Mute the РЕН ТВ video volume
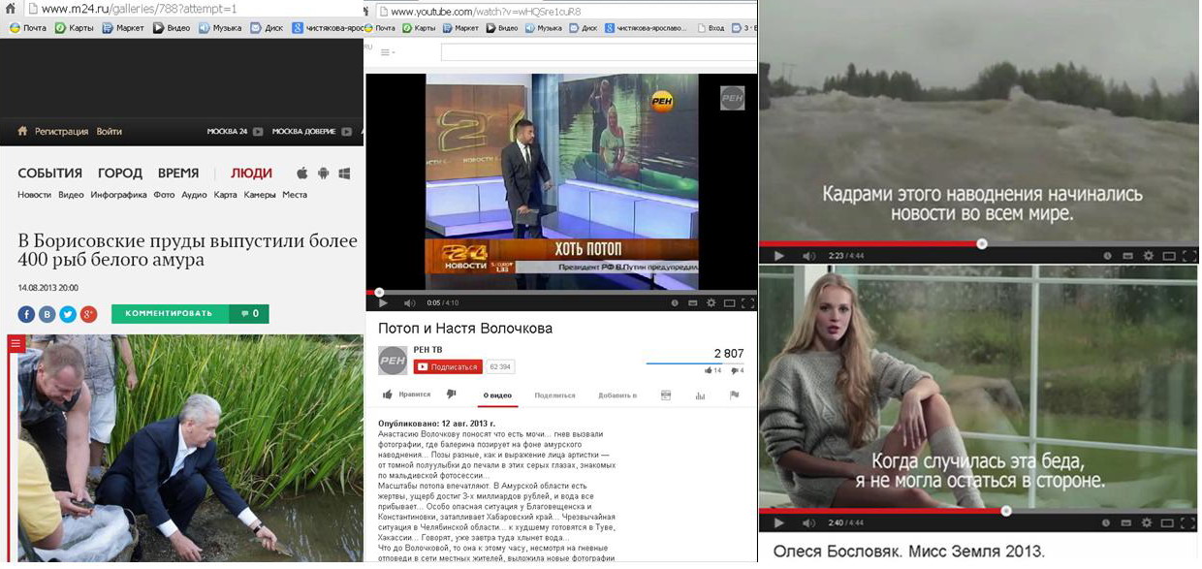The height and width of the screenshot is (569, 1202). 409,303
